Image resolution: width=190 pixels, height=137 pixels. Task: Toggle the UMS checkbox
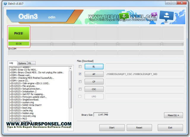(80, 96)
